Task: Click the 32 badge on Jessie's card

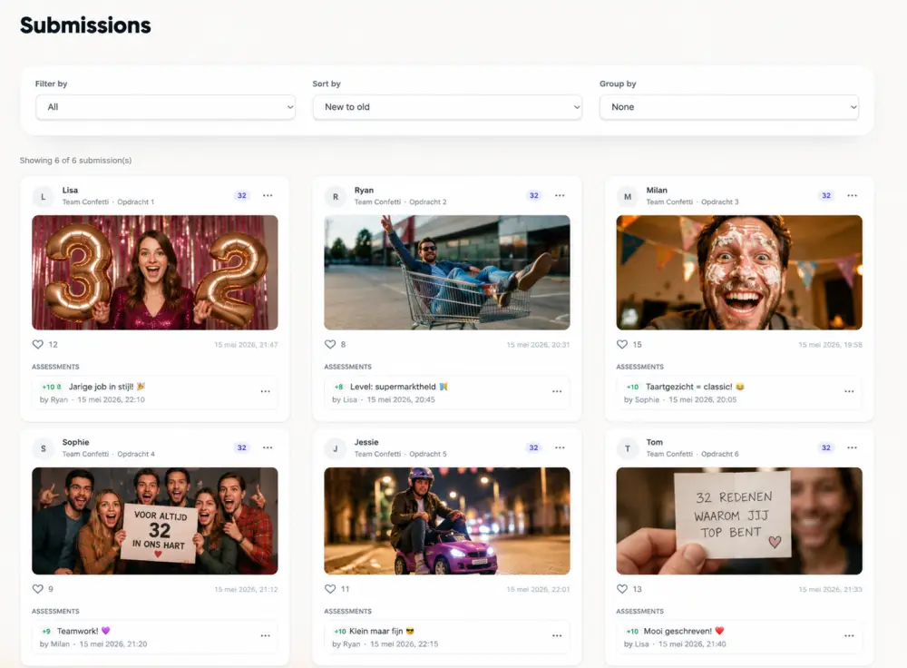Action: (x=533, y=447)
